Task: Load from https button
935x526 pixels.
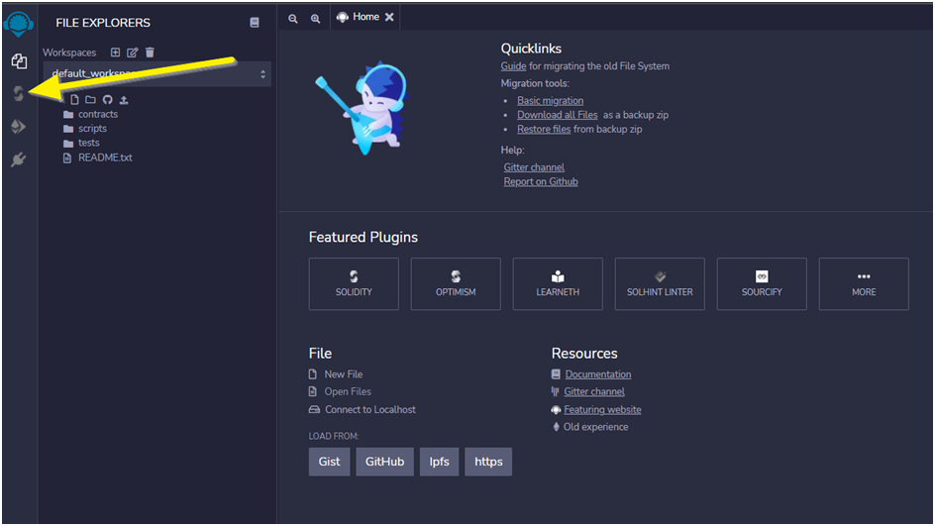Action: (488, 462)
